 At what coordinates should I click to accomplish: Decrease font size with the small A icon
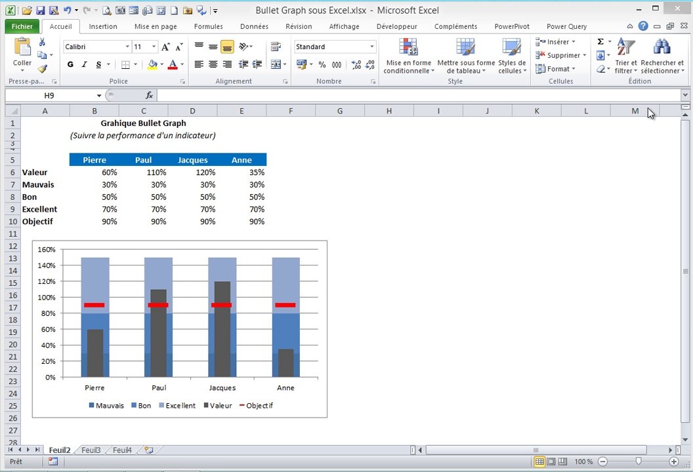(179, 47)
